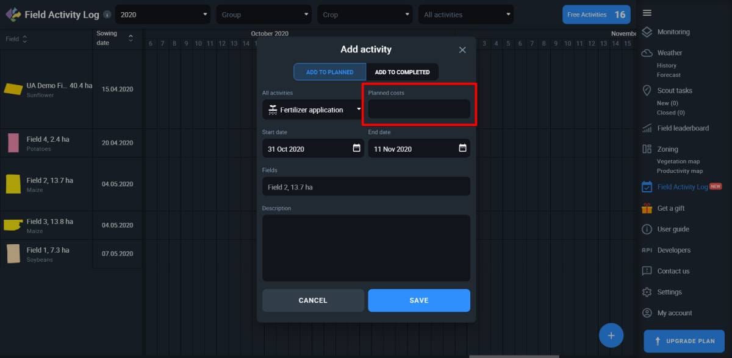Switch to the ADD TO PLANNED tab
Image resolution: width=732 pixels, height=358 pixels.
329,71
